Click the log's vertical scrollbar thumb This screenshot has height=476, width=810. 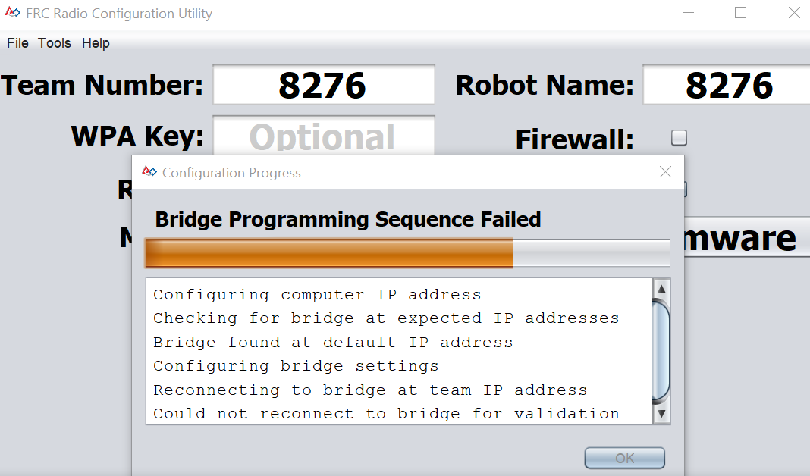click(x=661, y=350)
